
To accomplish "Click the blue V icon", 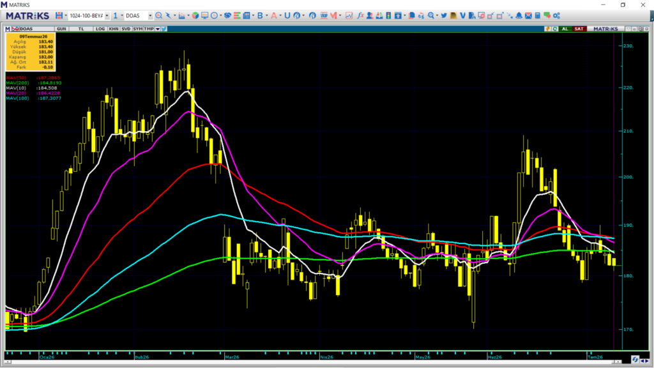I will pyautogui.click(x=462, y=15).
